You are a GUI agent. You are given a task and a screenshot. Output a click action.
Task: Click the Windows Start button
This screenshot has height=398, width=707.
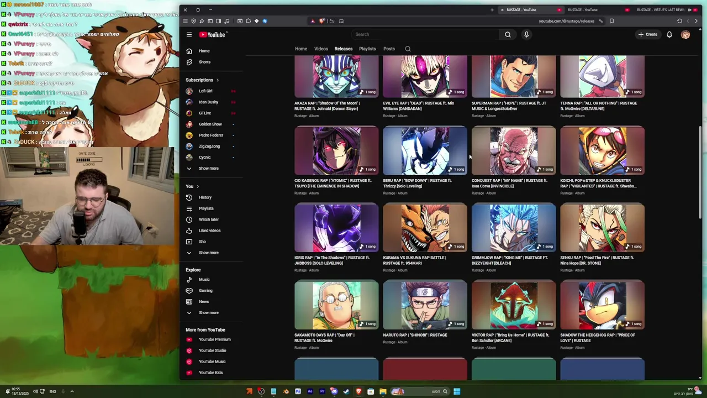tap(457, 391)
